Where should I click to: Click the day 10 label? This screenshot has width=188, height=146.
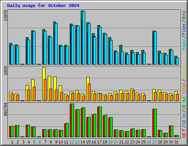61,142
